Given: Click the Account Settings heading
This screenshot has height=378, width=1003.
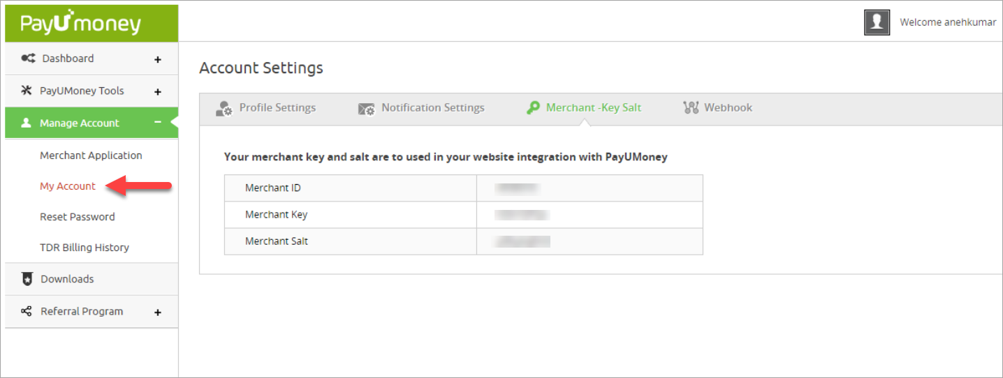Looking at the screenshot, I should pos(261,68).
